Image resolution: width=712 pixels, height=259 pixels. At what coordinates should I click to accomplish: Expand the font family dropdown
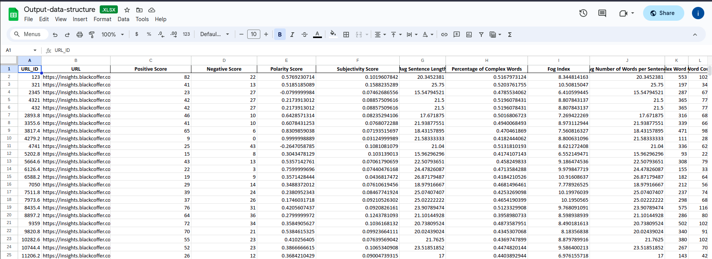(x=214, y=35)
